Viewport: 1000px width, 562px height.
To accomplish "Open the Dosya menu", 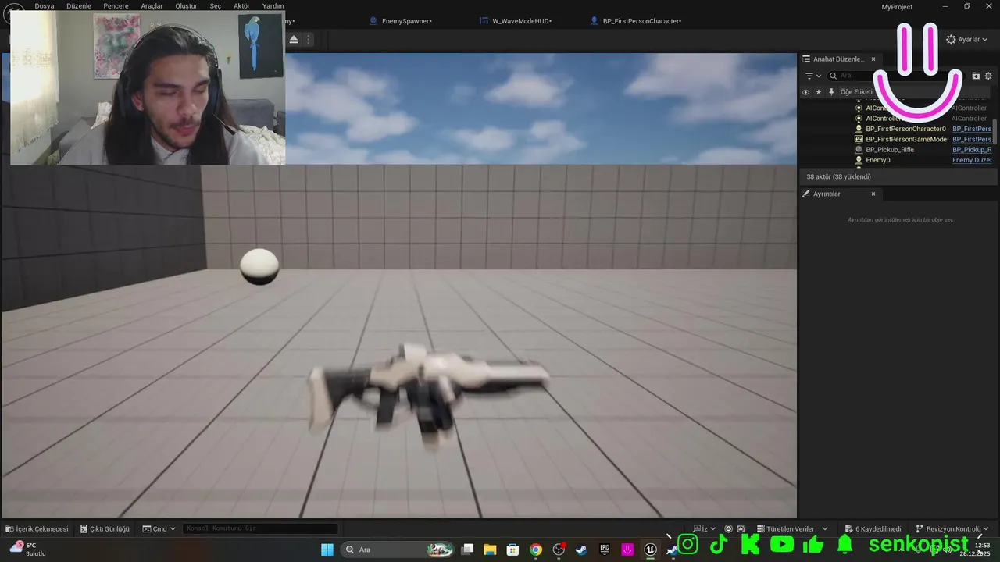I will tap(45, 5).
